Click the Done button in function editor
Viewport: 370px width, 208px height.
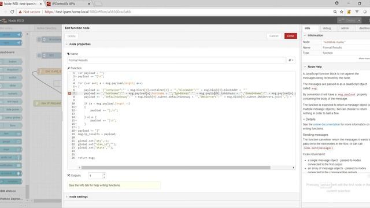290,36
